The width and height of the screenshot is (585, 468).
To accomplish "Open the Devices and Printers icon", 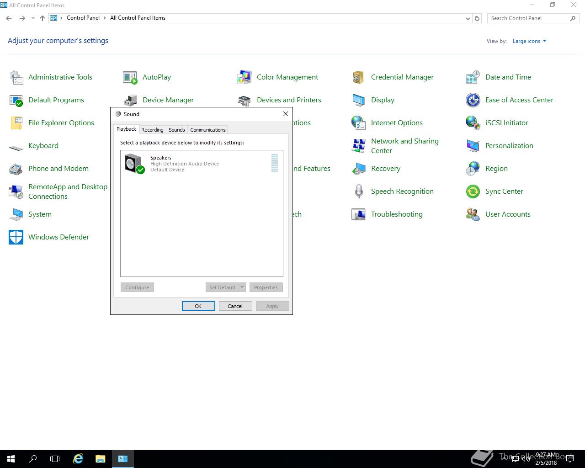I will [245, 100].
